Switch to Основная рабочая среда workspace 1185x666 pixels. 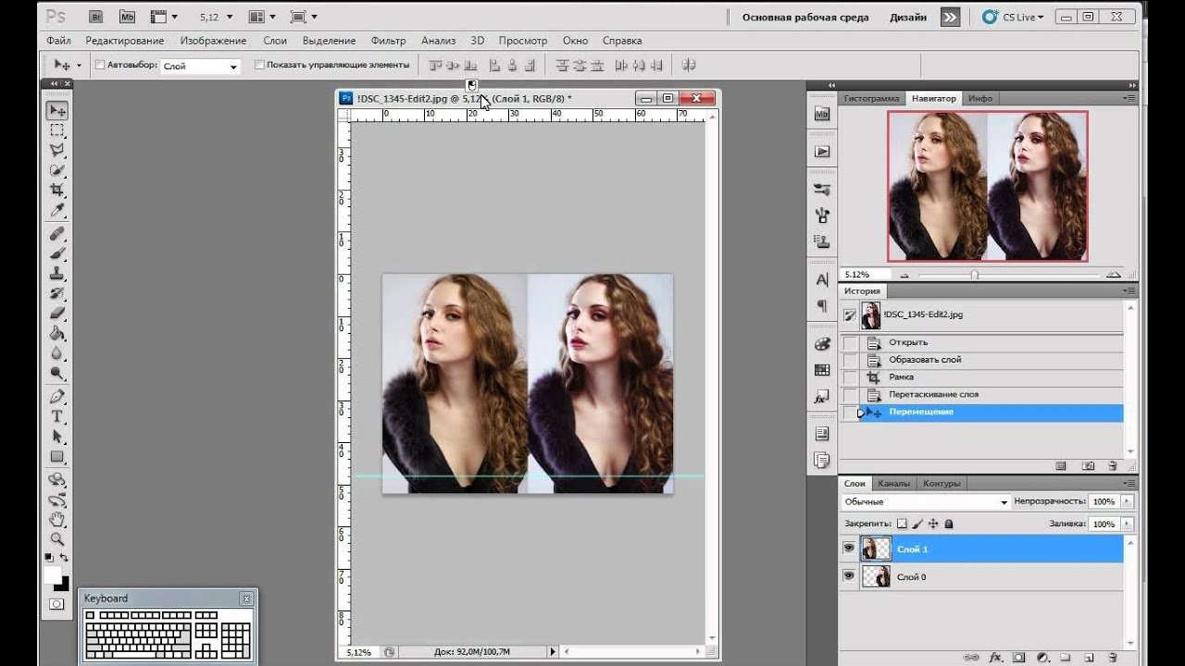(805, 17)
